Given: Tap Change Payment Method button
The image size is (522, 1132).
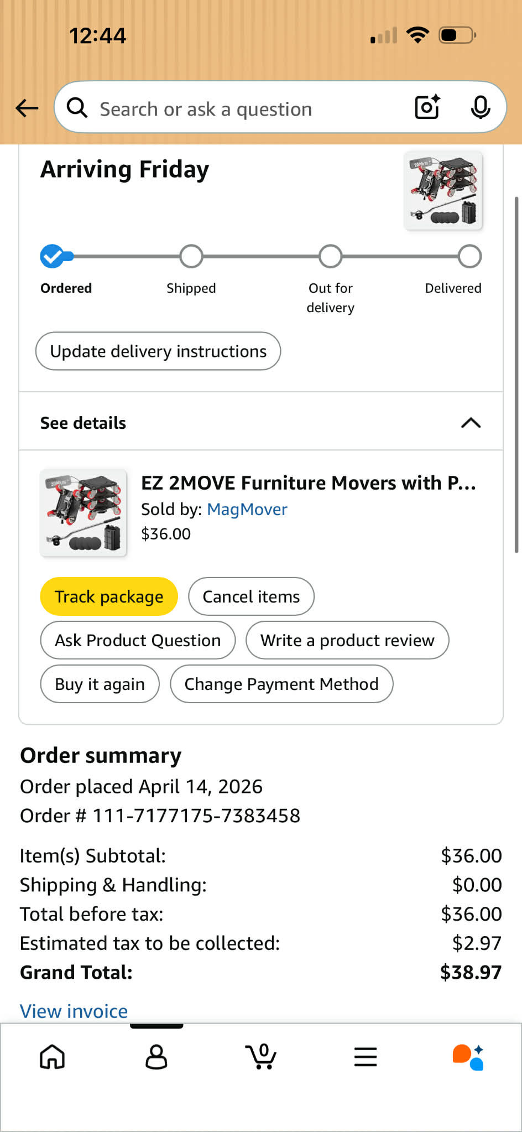Looking at the screenshot, I should click(x=281, y=684).
